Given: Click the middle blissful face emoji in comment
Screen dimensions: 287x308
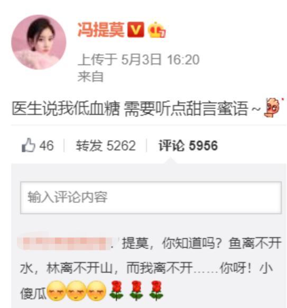Looking at the screenshot, I should point(77,291).
